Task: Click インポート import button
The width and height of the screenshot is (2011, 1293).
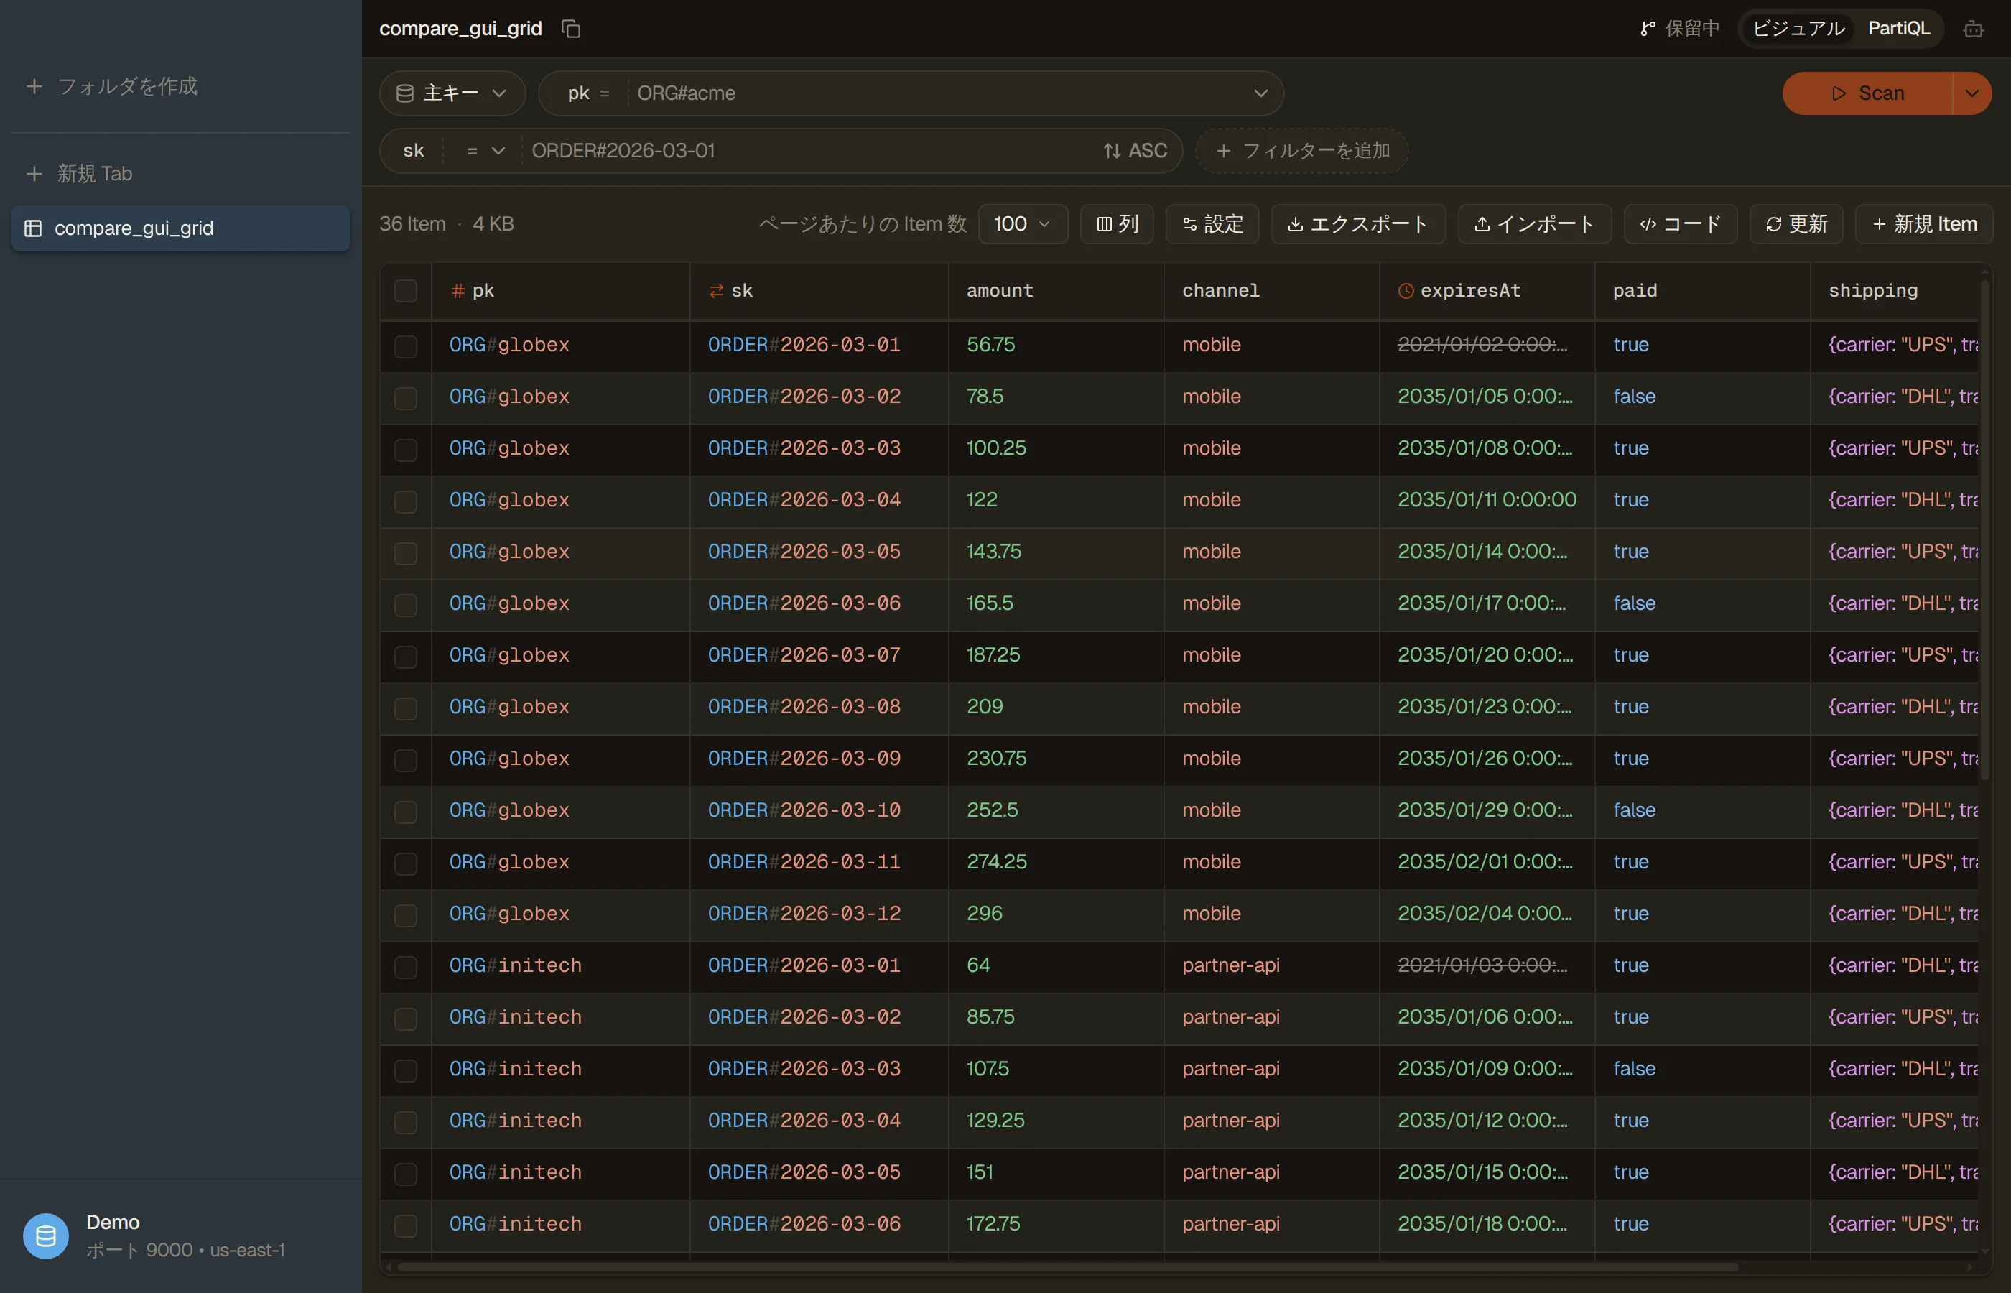Action: click(x=1533, y=224)
